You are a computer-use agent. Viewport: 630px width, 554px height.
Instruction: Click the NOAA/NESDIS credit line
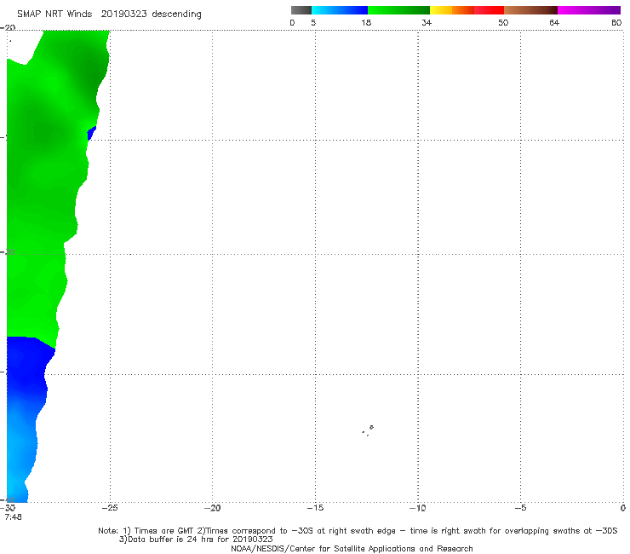pos(352,549)
